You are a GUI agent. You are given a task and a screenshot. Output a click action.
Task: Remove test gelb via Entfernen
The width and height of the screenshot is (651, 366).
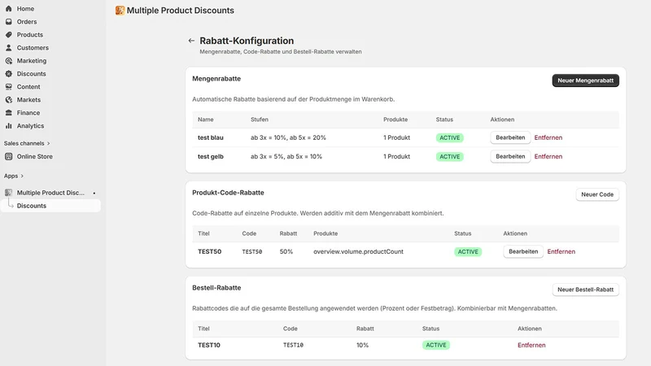pyautogui.click(x=548, y=156)
